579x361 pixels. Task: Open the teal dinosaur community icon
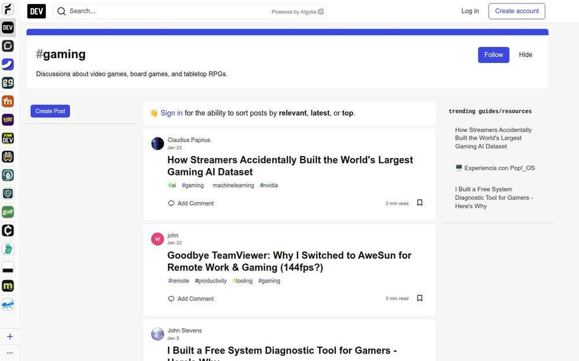point(8,249)
